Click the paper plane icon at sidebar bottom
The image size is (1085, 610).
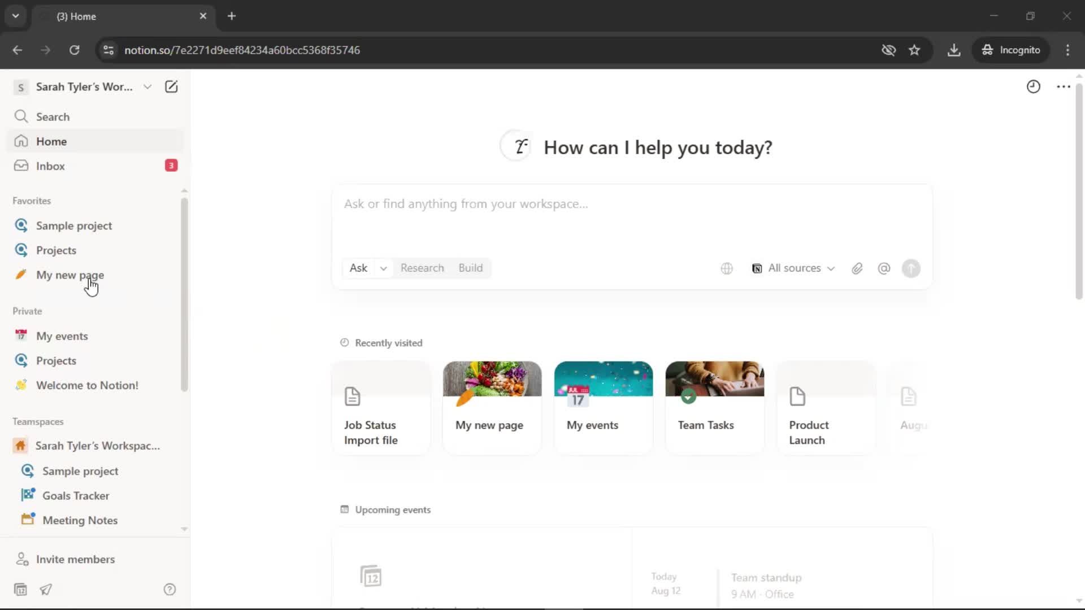pos(46,590)
